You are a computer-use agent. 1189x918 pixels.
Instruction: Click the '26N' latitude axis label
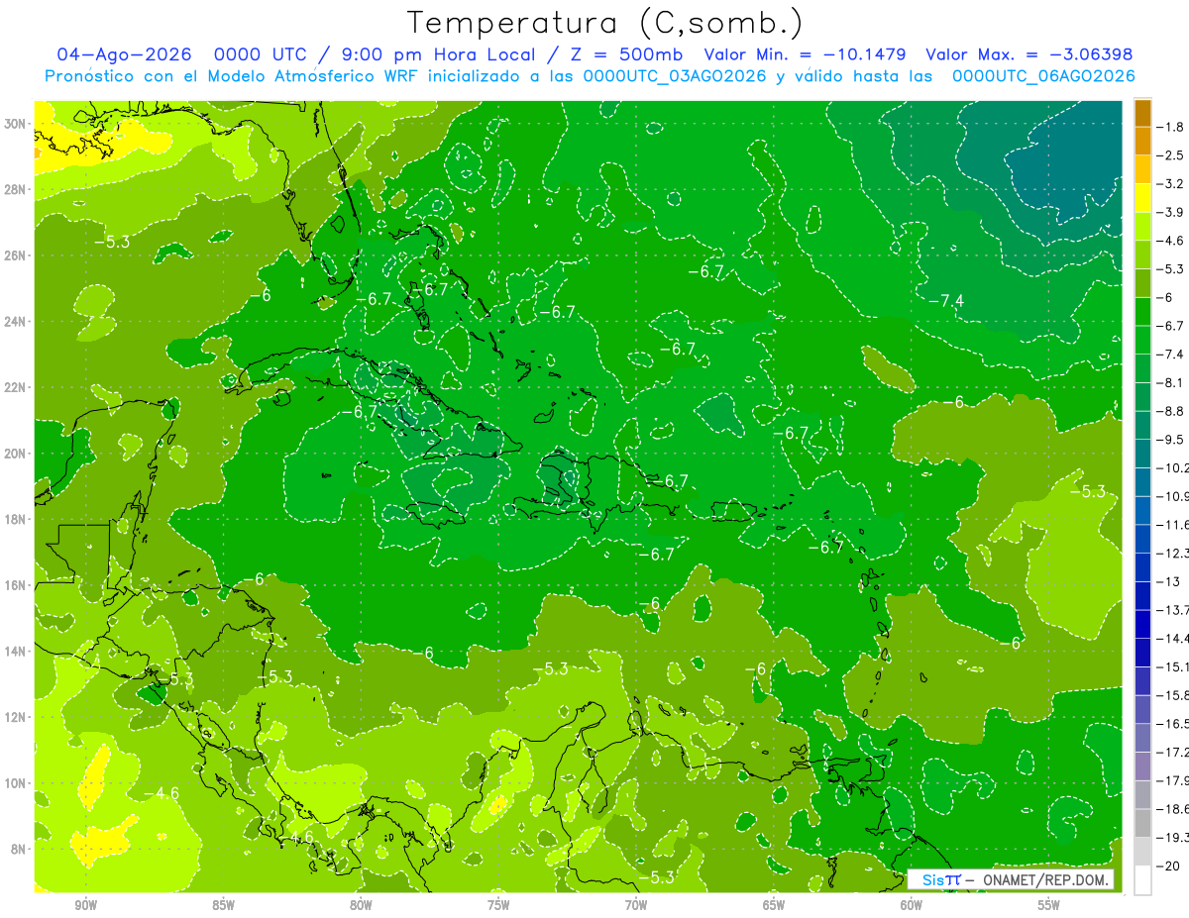click(x=16, y=255)
